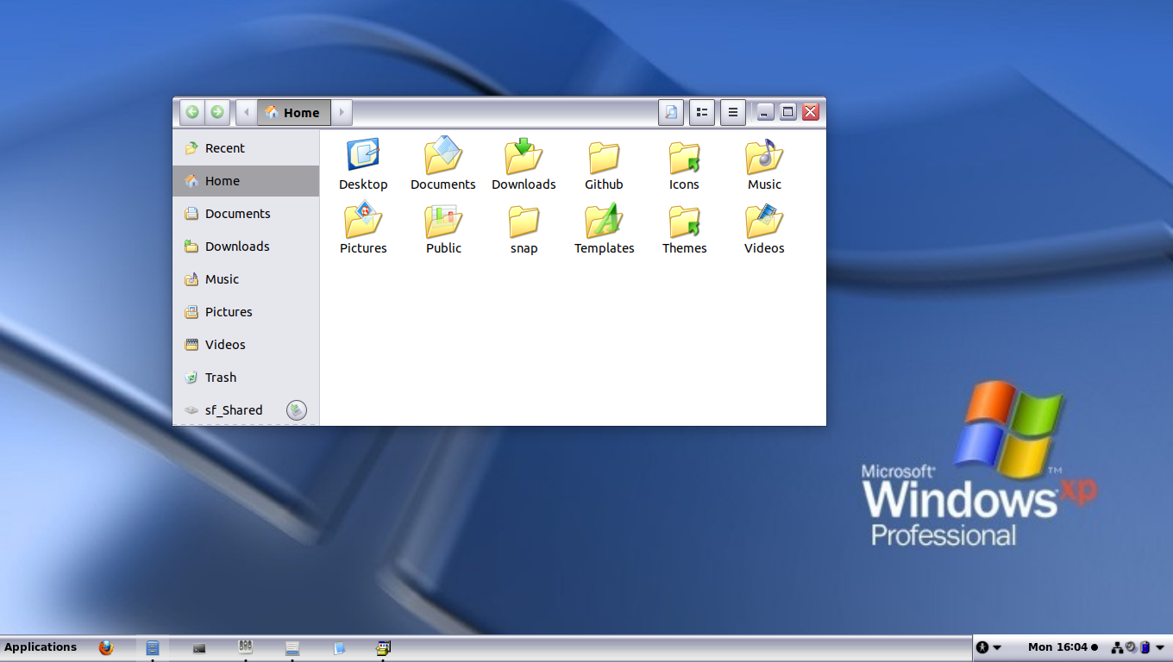This screenshot has width=1173, height=662.
Task: Select the Github folder icon
Action: tap(604, 157)
